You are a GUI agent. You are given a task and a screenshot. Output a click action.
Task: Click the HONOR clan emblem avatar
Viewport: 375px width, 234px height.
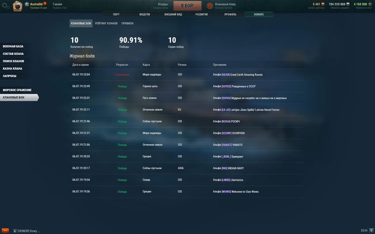17,6
